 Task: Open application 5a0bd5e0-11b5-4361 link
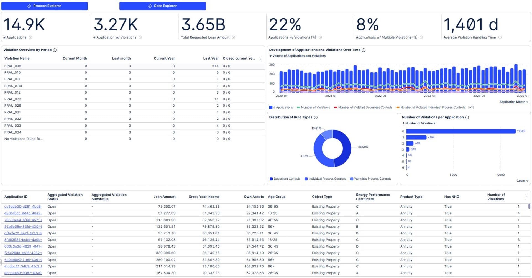[x=23, y=260]
